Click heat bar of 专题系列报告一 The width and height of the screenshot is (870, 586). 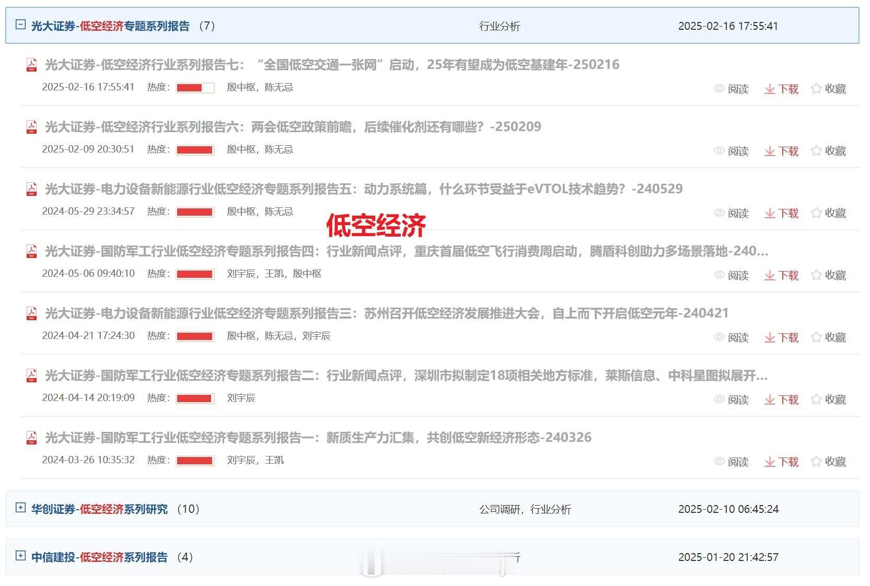click(x=195, y=461)
